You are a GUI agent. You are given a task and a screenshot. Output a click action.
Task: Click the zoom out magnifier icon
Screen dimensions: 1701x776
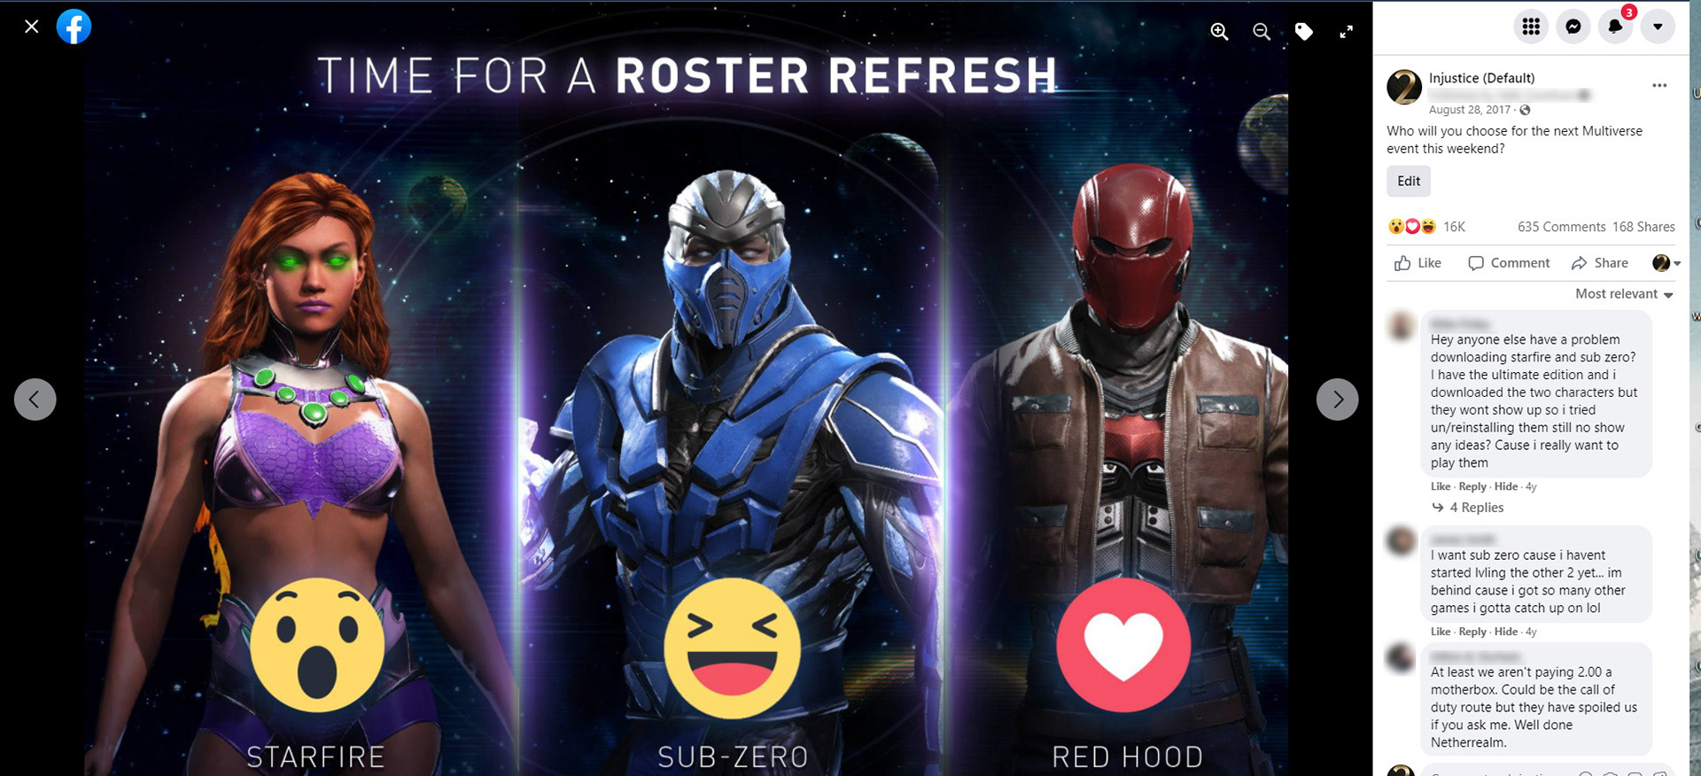click(1262, 32)
